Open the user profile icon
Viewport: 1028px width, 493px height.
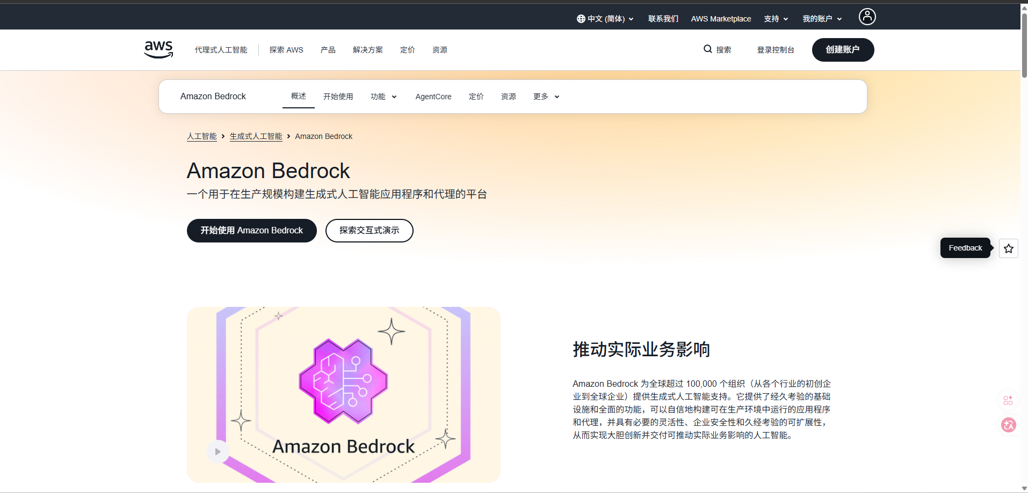pos(867,17)
